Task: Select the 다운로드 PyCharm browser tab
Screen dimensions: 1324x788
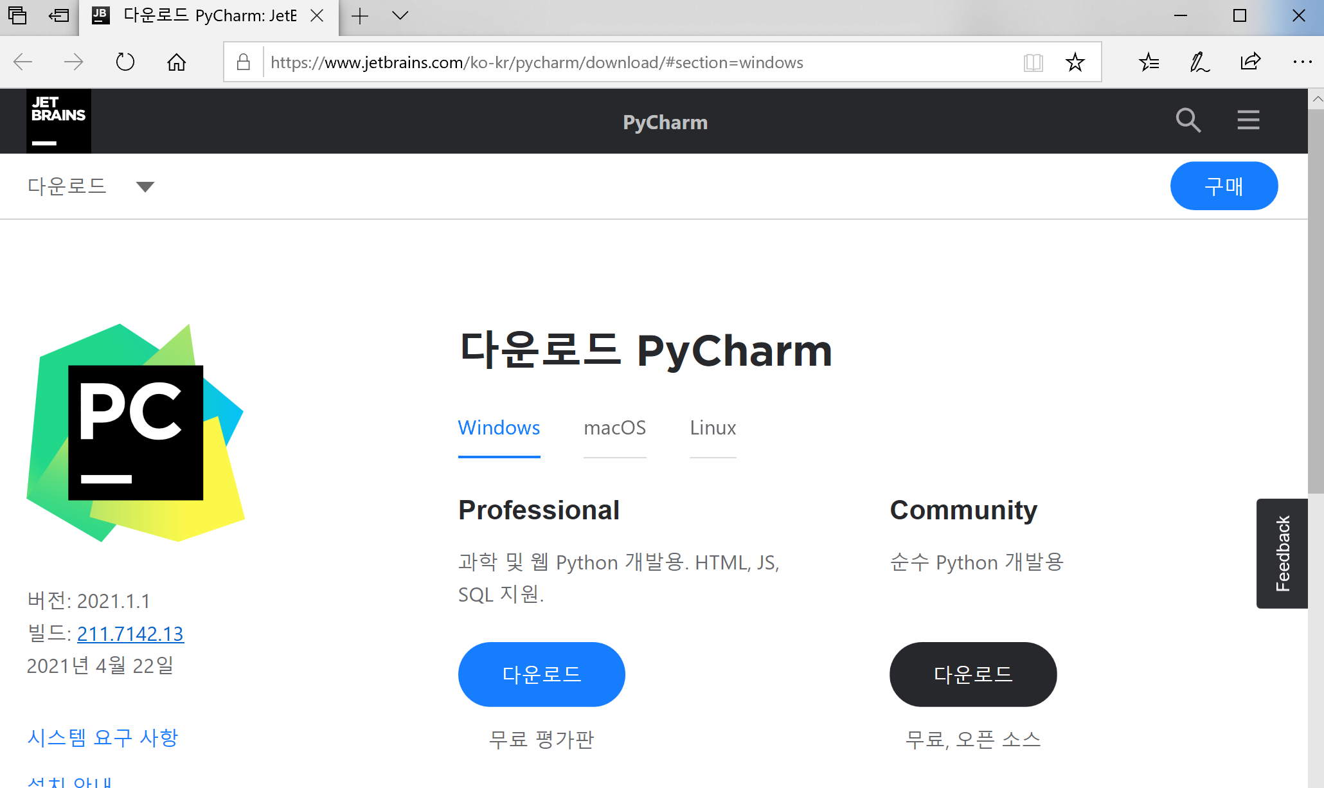Action: 209,16
